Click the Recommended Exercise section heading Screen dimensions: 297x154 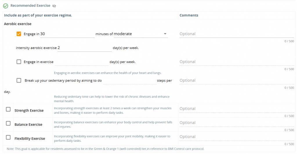[30, 6]
